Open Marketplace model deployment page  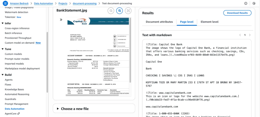(x=22, y=69)
